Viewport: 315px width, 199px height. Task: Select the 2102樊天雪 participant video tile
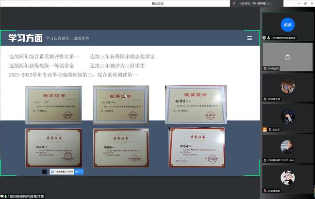(287, 87)
